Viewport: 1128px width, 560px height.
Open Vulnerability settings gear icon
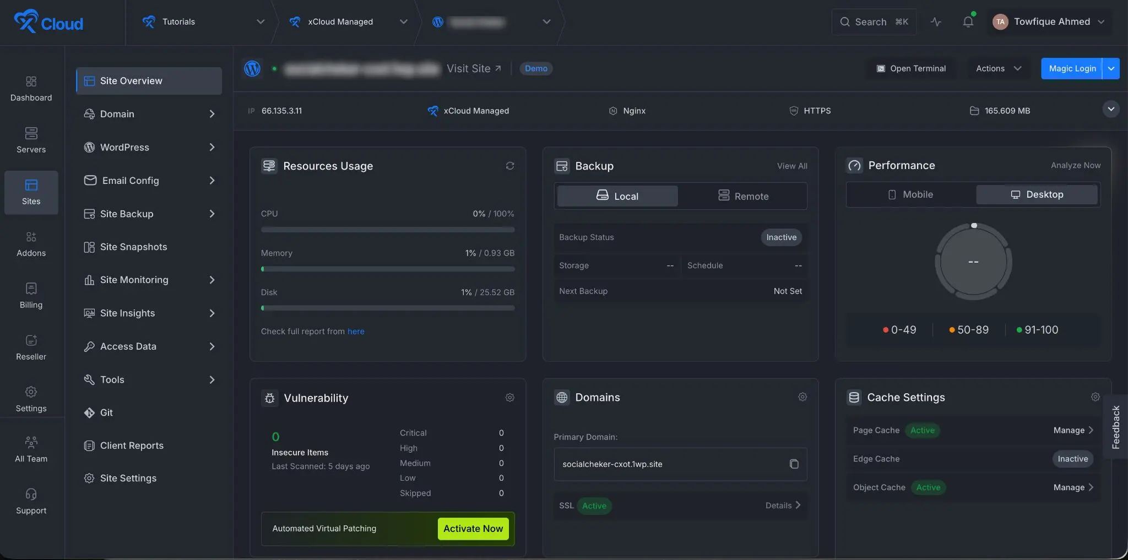[510, 398]
